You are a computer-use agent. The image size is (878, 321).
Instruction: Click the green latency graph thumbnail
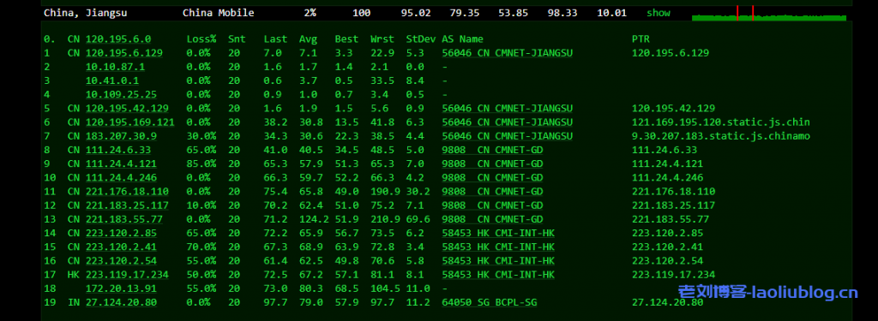point(769,13)
